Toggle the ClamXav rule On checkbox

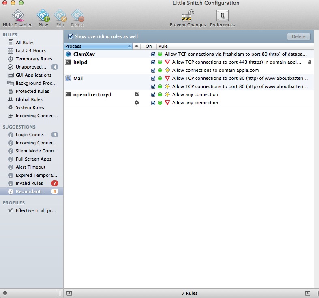(x=153, y=54)
